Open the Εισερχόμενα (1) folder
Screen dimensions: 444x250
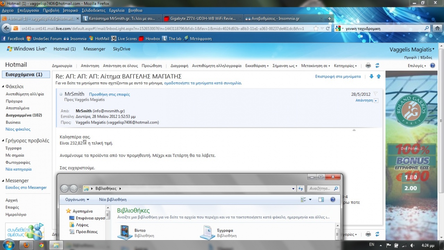click(26, 74)
